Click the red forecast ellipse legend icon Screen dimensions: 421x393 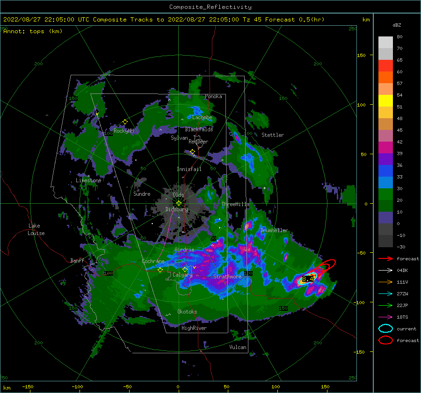(x=385, y=340)
